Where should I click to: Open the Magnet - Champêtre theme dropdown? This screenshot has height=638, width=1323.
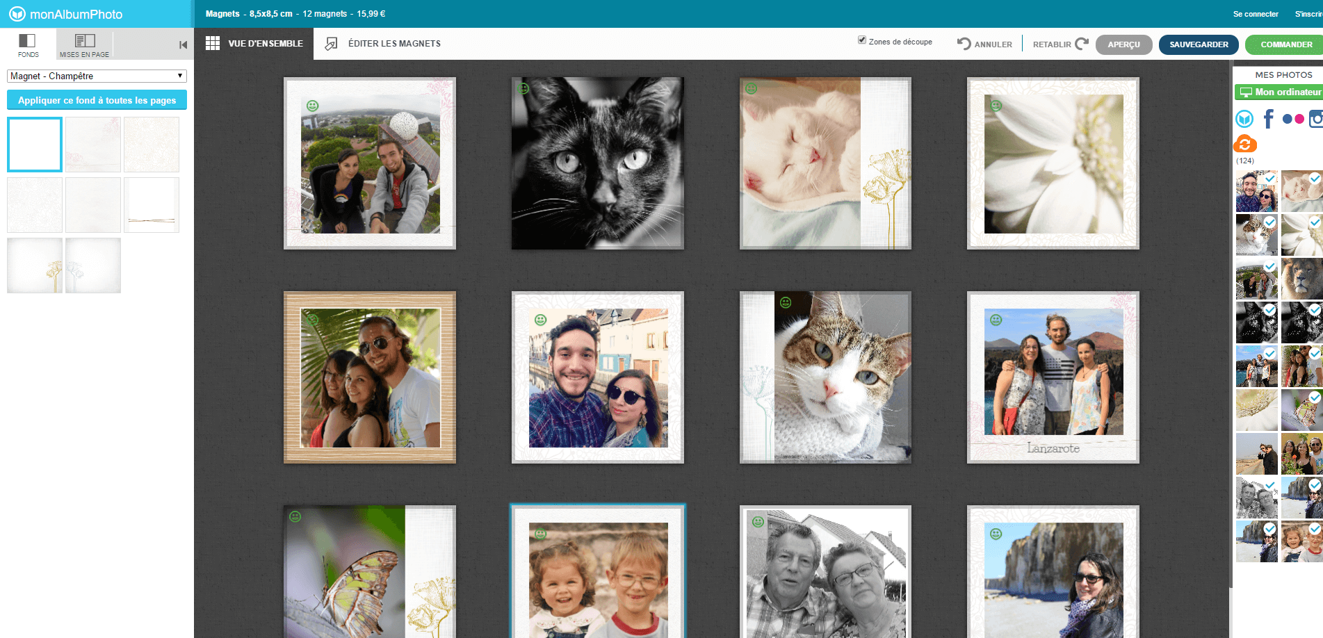tap(97, 76)
